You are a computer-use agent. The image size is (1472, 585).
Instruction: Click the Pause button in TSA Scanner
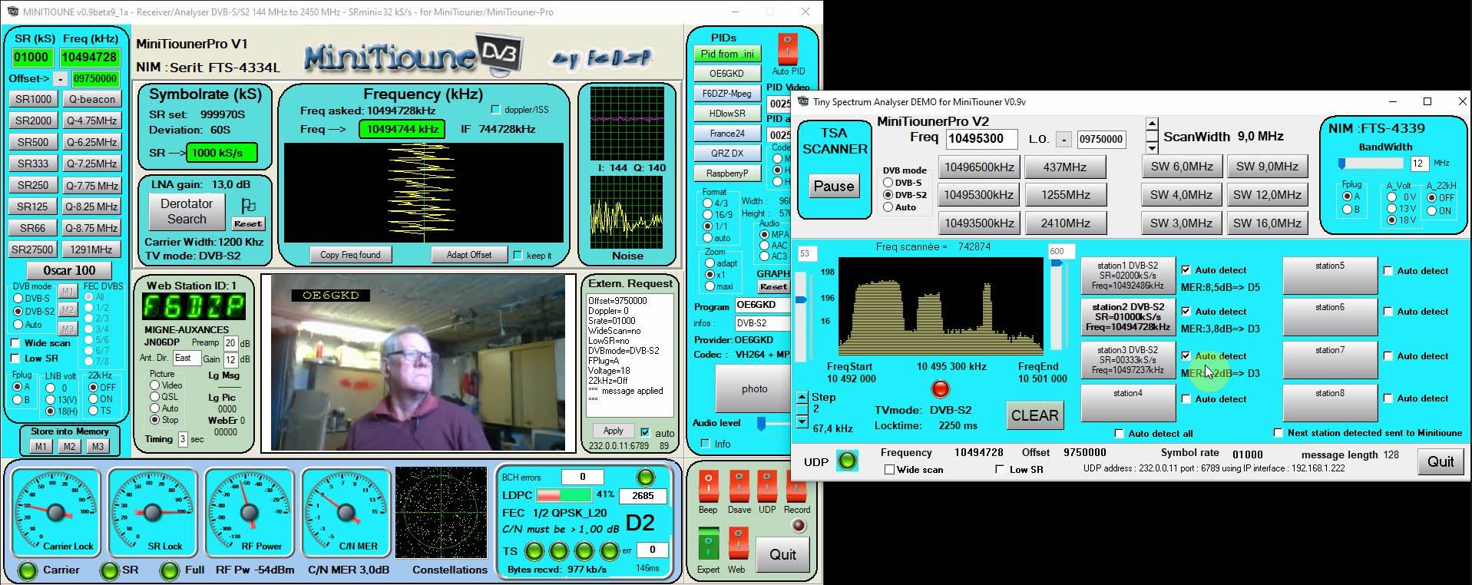click(x=833, y=186)
